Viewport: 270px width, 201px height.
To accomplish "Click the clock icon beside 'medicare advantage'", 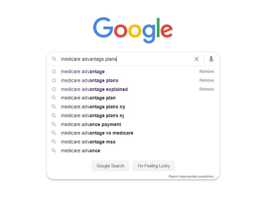I will pos(54,71).
